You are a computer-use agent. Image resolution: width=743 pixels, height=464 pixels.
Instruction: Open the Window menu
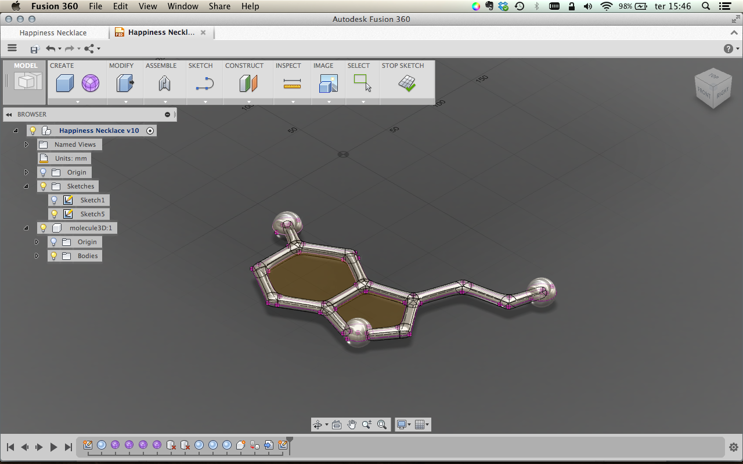[x=183, y=6]
